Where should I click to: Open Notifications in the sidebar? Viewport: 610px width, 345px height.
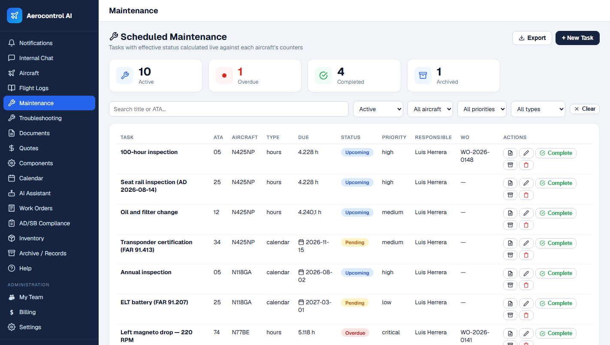pos(49,43)
